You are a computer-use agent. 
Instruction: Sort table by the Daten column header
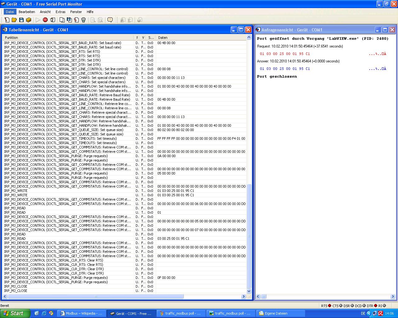point(201,38)
